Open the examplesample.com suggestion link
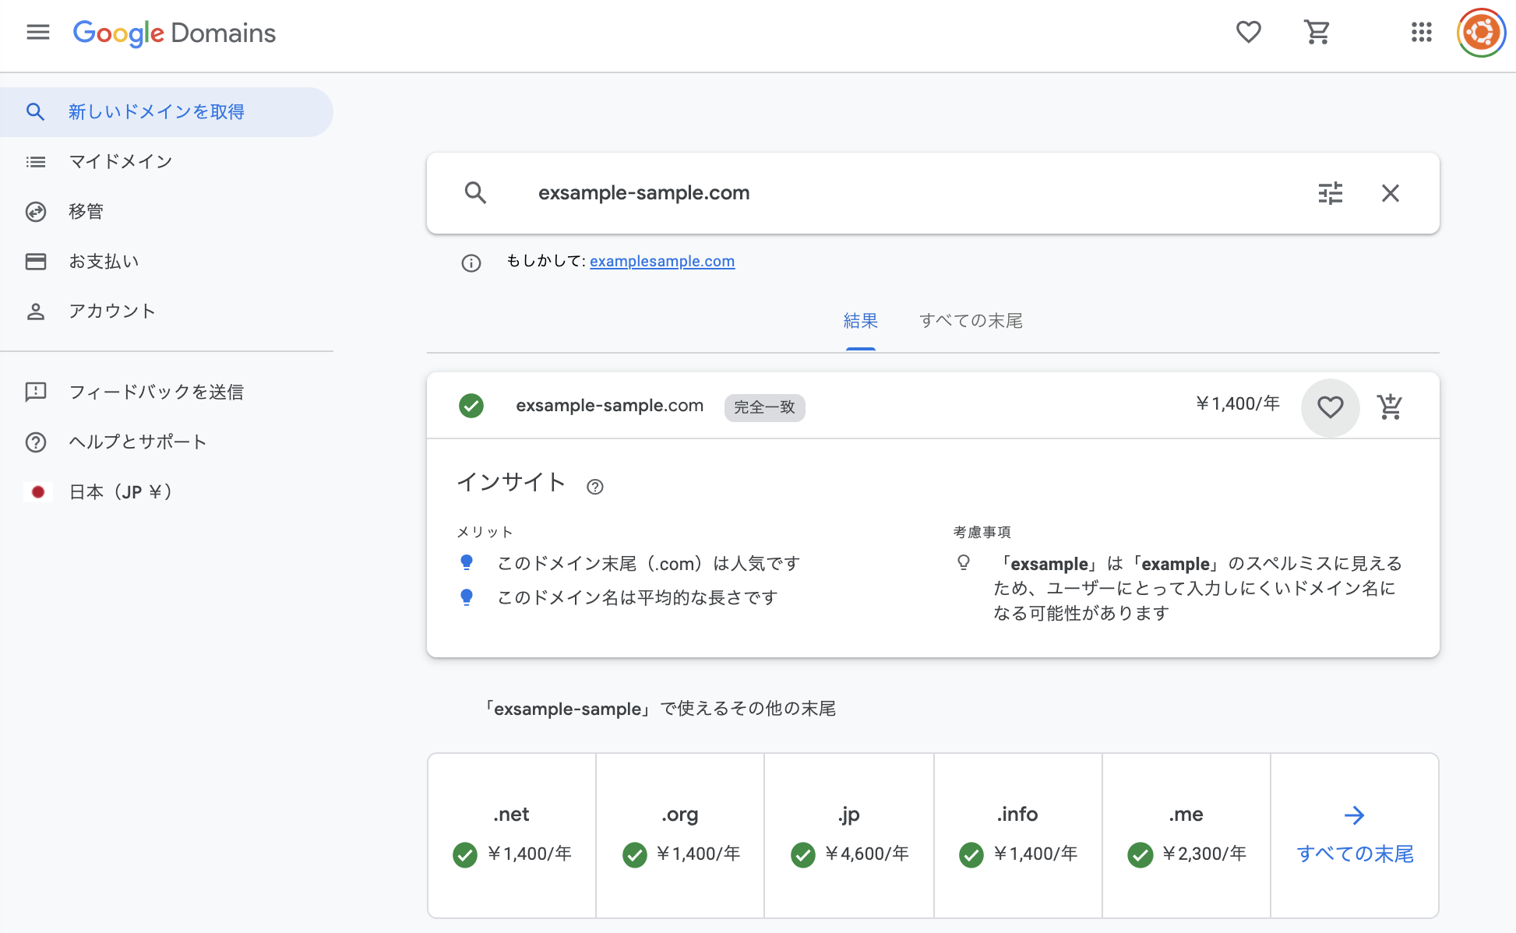 click(662, 261)
